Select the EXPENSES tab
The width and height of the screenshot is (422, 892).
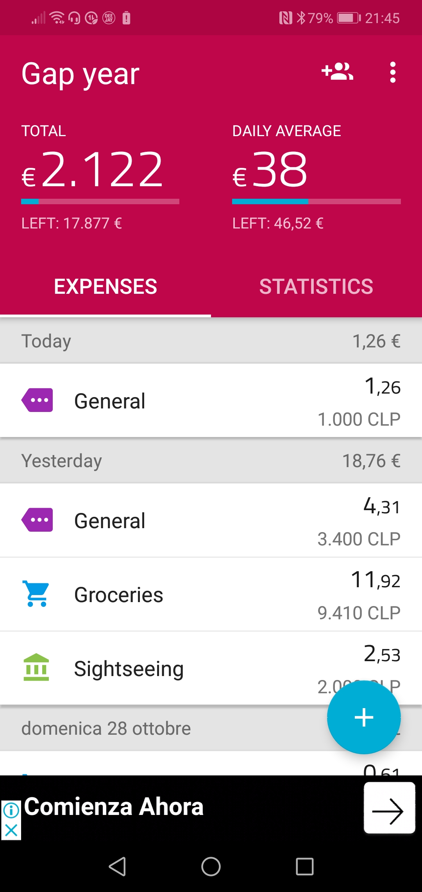tap(105, 286)
